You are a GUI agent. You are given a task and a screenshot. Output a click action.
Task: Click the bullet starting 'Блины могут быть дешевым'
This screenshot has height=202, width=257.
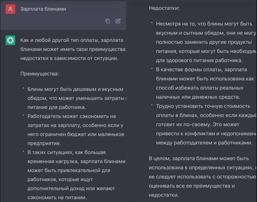(x=76, y=98)
